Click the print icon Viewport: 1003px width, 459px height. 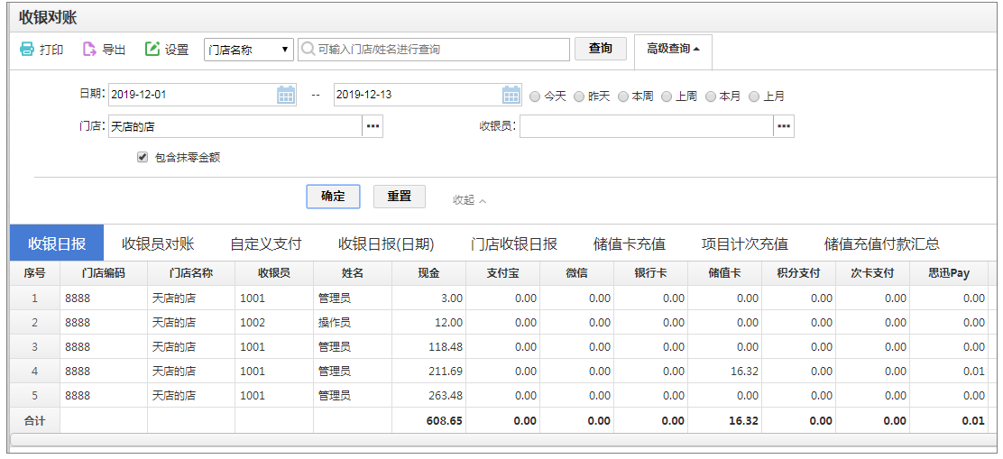click(x=26, y=50)
